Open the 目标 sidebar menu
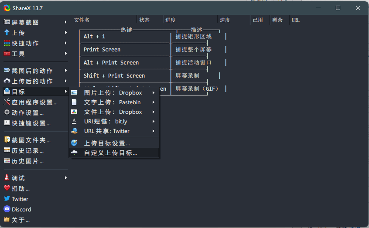 35,92
